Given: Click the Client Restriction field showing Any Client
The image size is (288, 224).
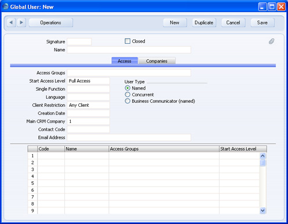Looking at the screenshot, I should (x=89, y=105).
